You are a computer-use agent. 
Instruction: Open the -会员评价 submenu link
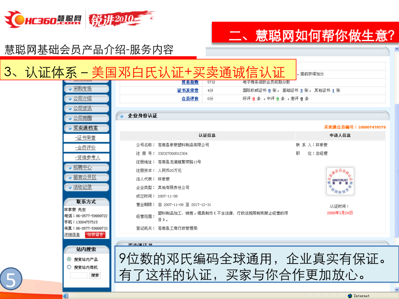(x=85, y=148)
